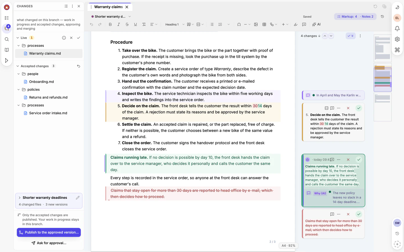Collapse the policies folder
The image size is (404, 252).
[x=19, y=90]
